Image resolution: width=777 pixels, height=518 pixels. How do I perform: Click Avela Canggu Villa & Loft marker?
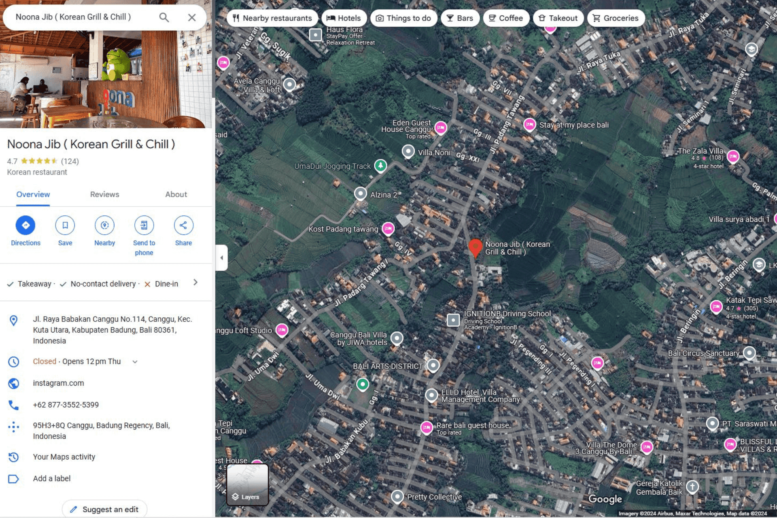289,84
